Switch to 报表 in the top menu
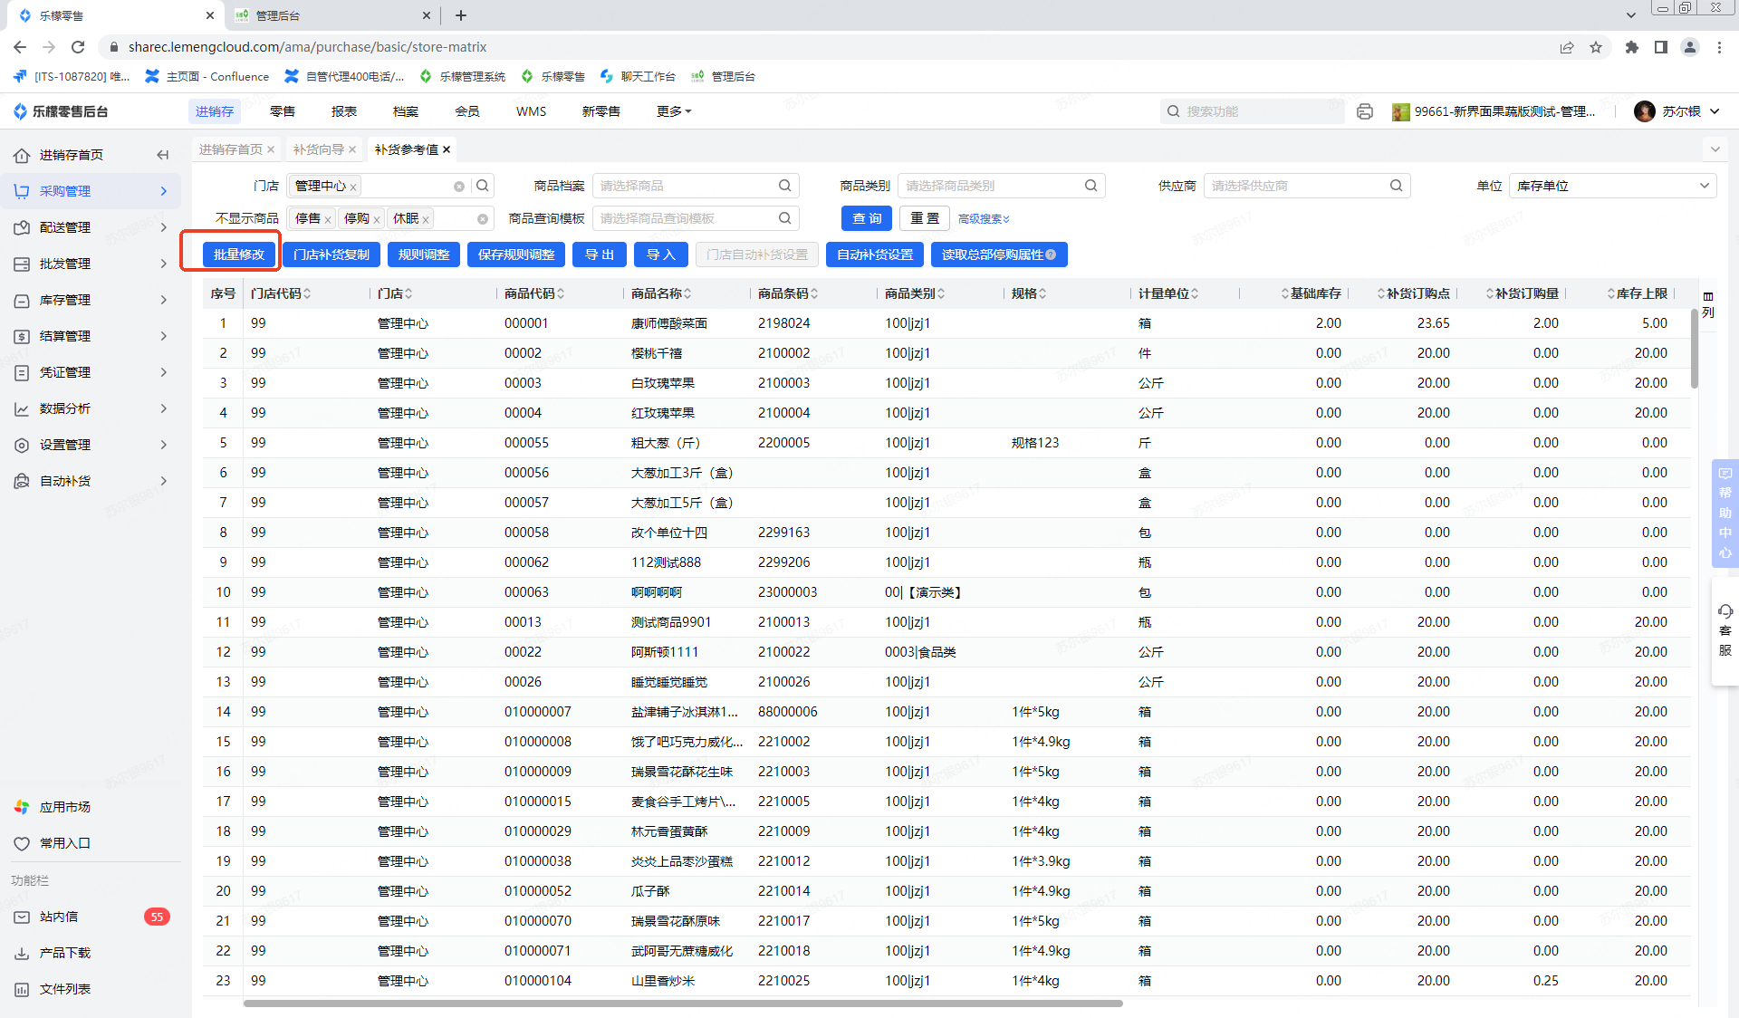Image resolution: width=1739 pixels, height=1018 pixels. click(344, 111)
